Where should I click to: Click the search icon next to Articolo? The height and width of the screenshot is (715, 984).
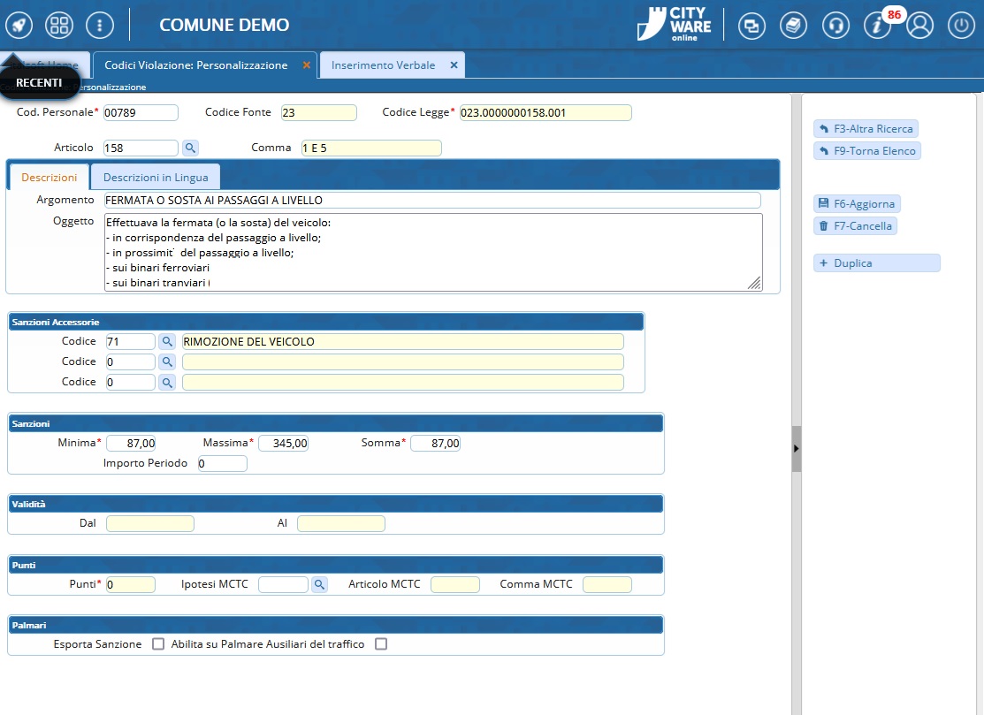click(x=190, y=148)
